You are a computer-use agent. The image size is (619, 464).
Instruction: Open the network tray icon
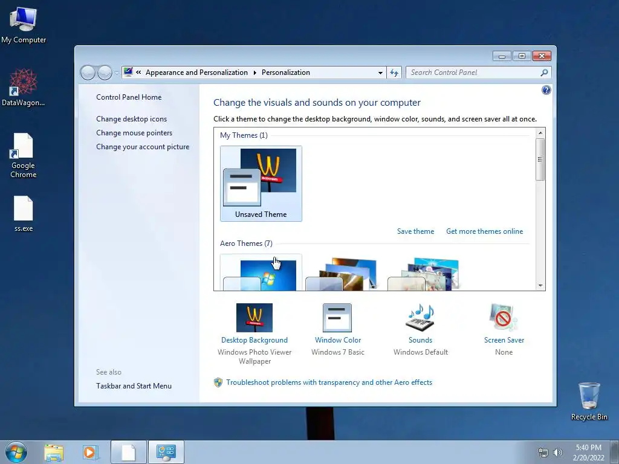pyautogui.click(x=543, y=453)
